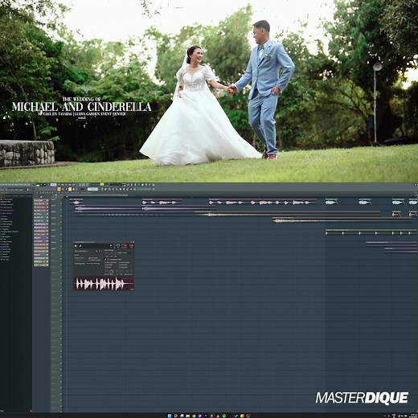Expand Mixer presets folder in browser

point(7,213)
